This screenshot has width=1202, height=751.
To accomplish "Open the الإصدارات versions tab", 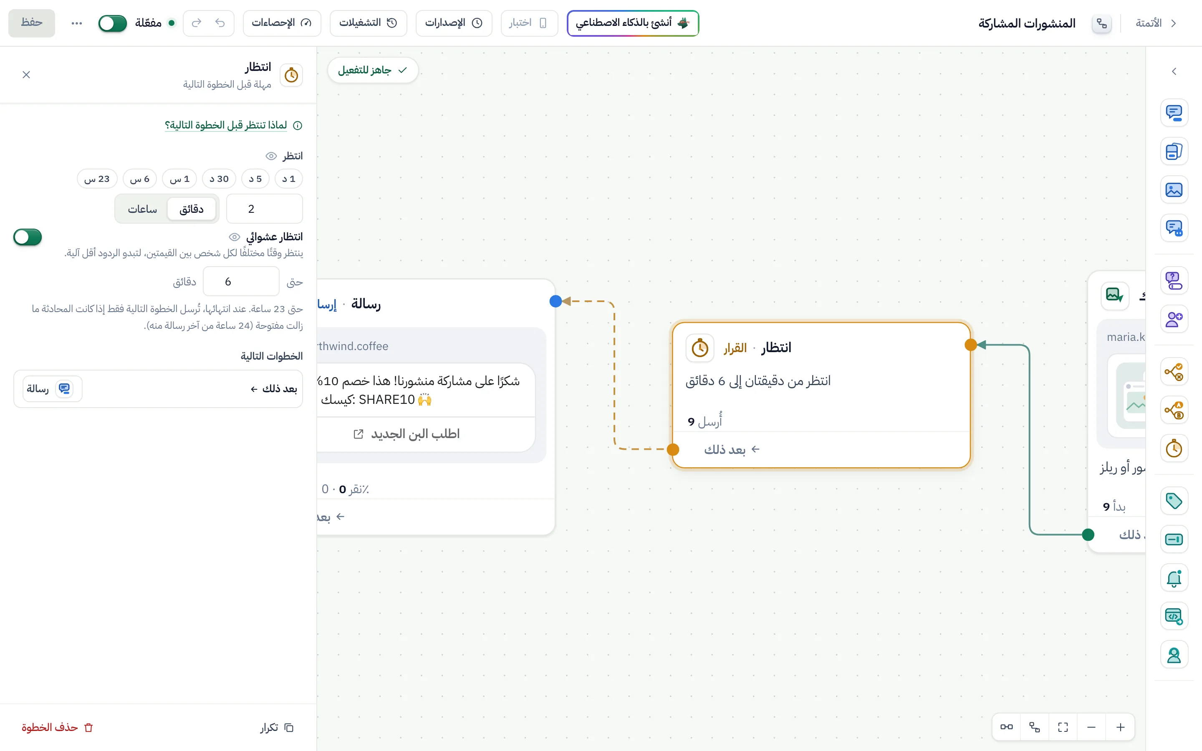I will click(454, 23).
